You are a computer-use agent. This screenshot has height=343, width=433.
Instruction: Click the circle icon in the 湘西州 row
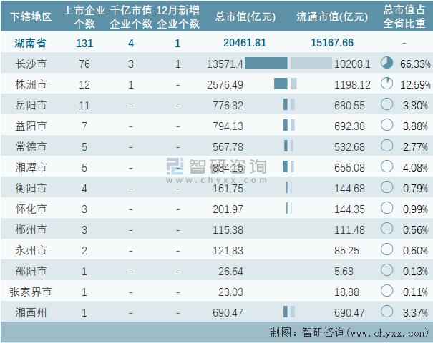387,312
